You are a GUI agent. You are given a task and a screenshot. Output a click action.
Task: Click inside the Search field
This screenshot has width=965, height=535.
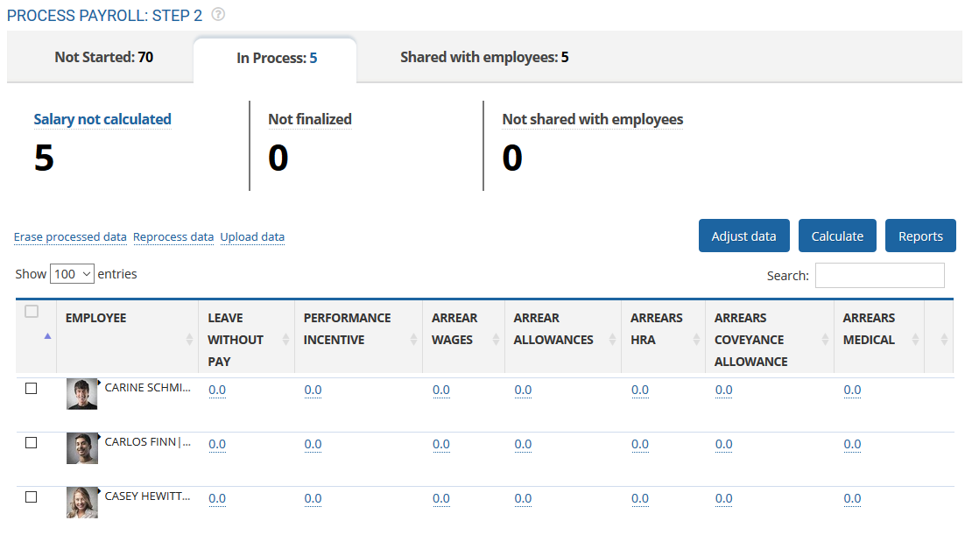point(879,275)
